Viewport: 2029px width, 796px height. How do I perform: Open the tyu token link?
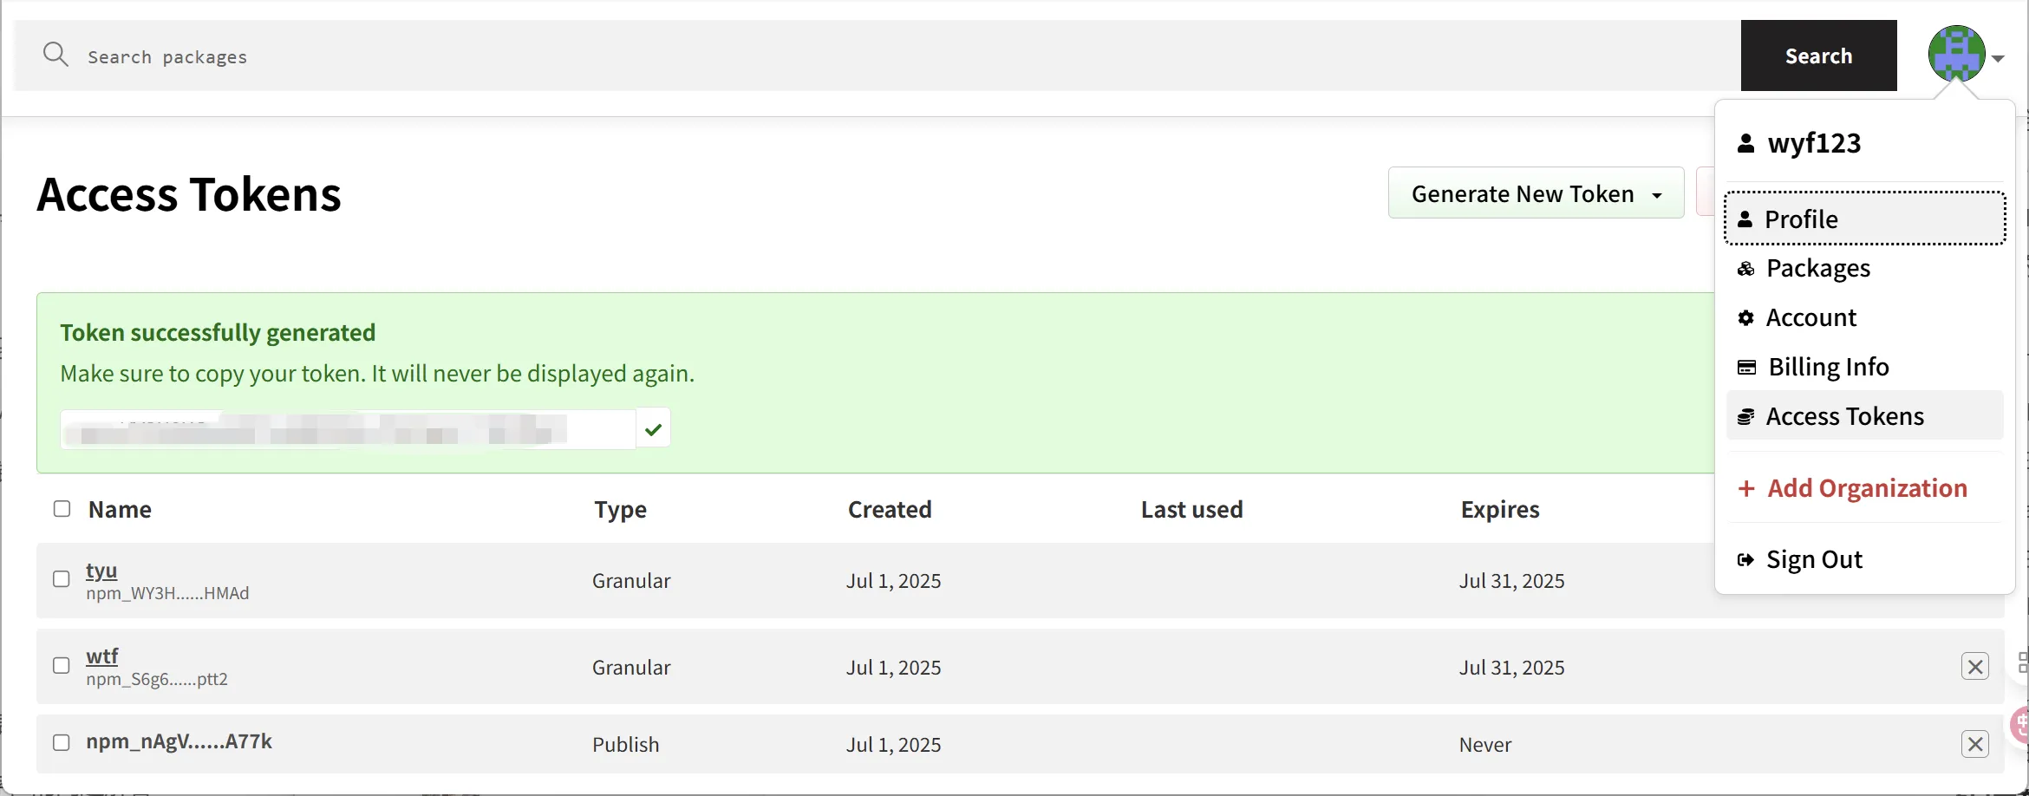click(x=101, y=571)
